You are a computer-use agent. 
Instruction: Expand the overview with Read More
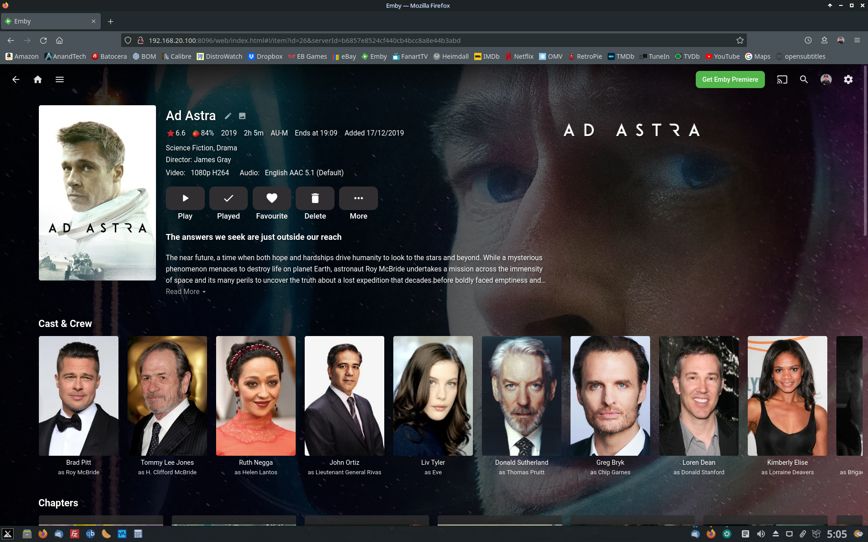point(186,292)
